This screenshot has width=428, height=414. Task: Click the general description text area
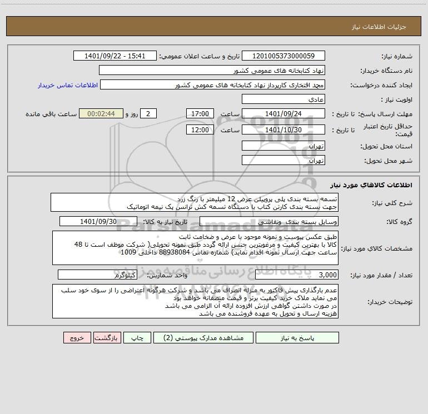tap(195, 202)
